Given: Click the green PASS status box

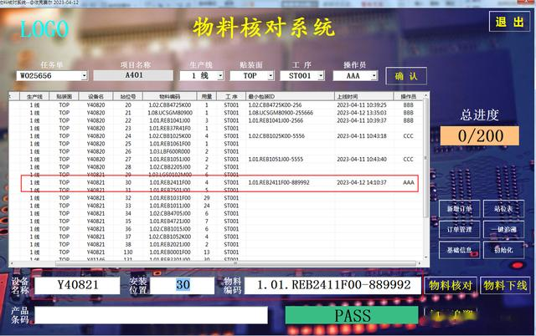Looking at the screenshot, I should click(x=352, y=315).
